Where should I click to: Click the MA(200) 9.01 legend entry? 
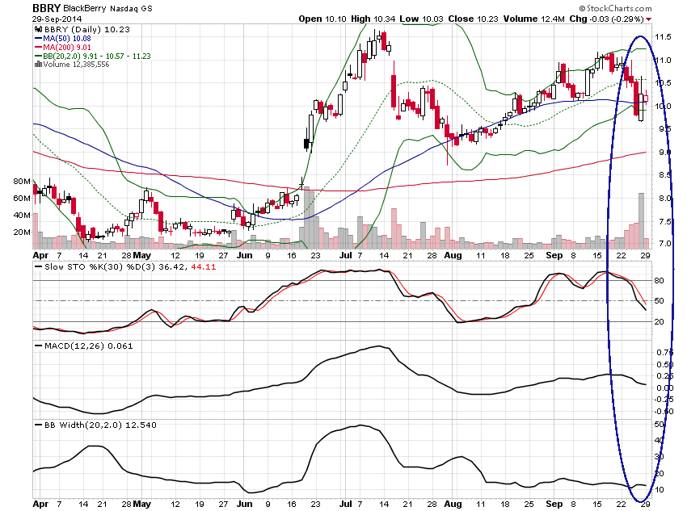tap(67, 48)
